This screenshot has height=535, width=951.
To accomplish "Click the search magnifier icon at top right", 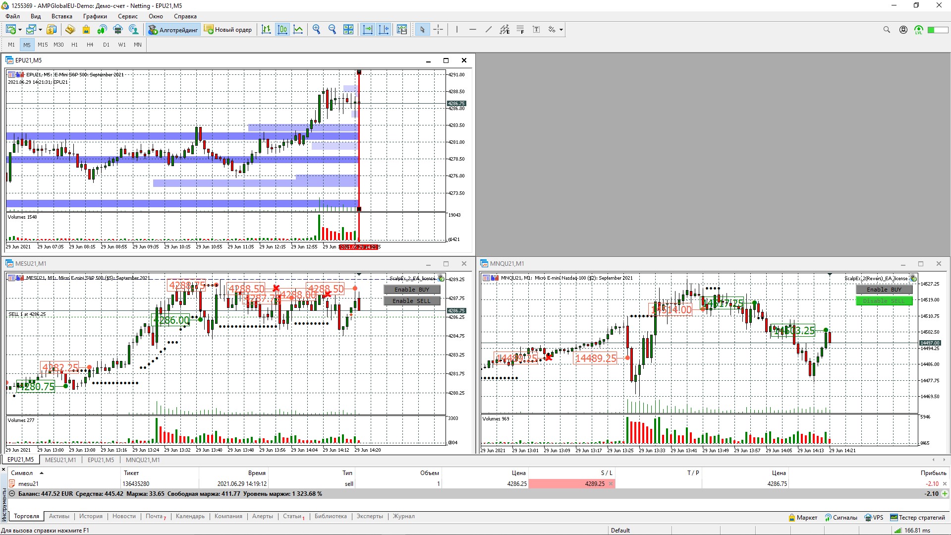I will [887, 30].
